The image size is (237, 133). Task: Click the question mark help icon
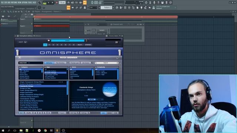click(x=158, y=3)
